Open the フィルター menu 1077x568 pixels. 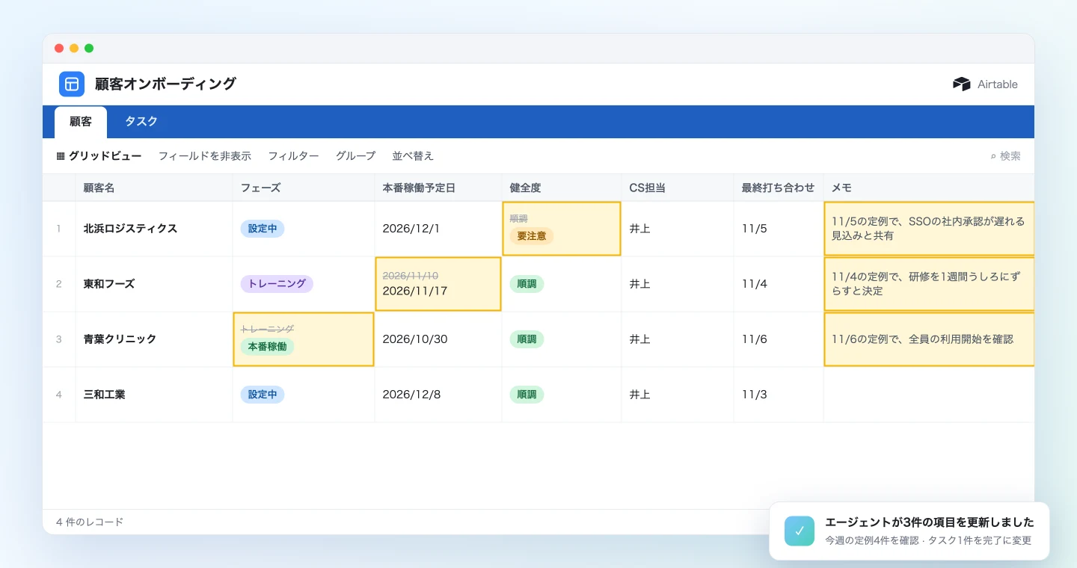(293, 156)
